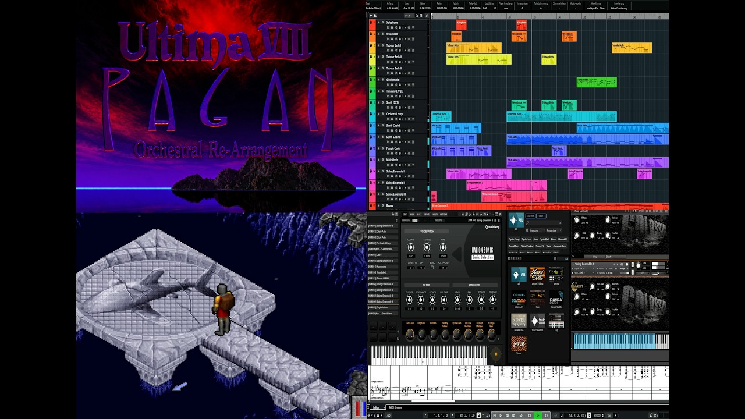
Task: Open the HALion OPTIONS tab
Action: coord(444,214)
